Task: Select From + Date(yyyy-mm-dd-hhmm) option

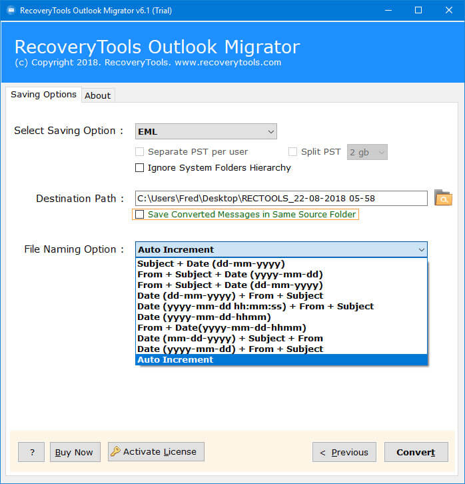Action: (281, 327)
